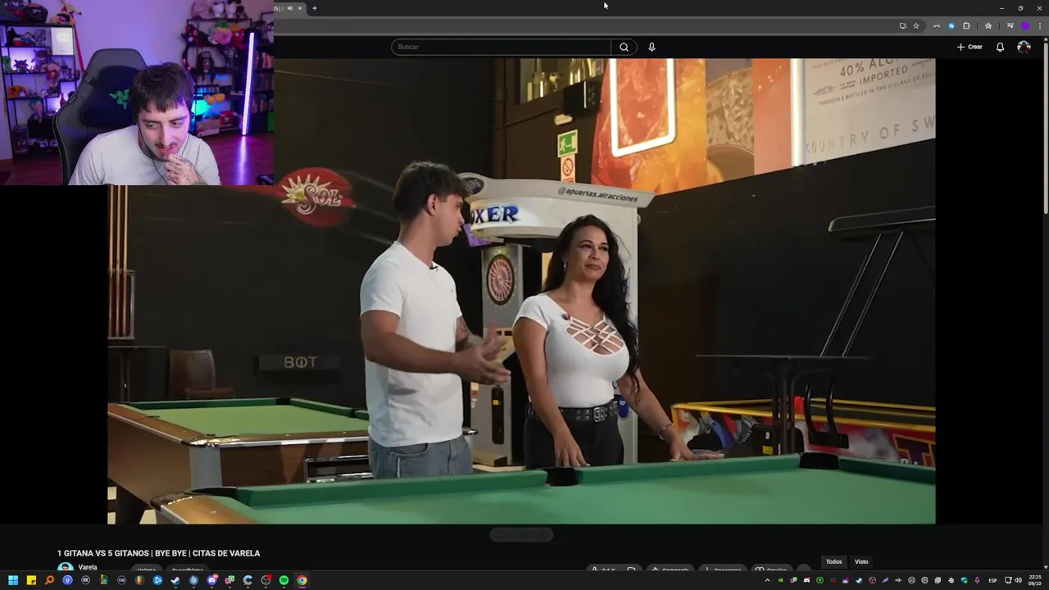Screen dimensions: 1049x590
Task: Switch the ESP keyboard language indicator
Action: 992,580
